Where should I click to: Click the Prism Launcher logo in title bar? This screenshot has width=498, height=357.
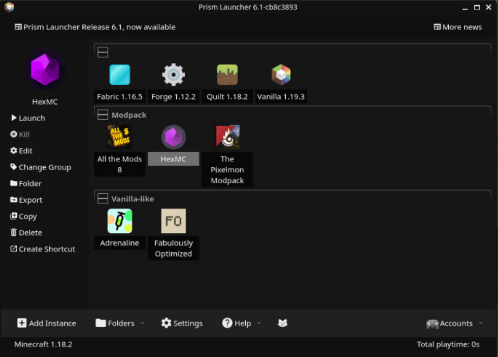coord(9,7)
